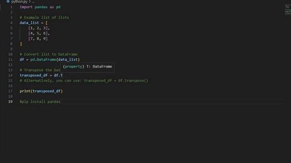Click 'transposed_df' inside print call
Image resolution: width=291 pixels, height=163 pixels.
tap(46, 91)
